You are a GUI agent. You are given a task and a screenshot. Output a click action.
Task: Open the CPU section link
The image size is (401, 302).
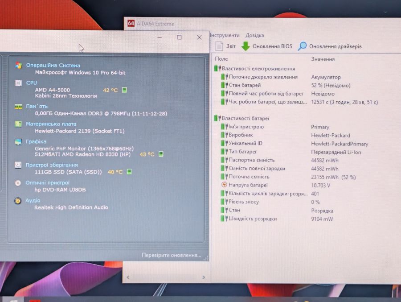point(32,83)
